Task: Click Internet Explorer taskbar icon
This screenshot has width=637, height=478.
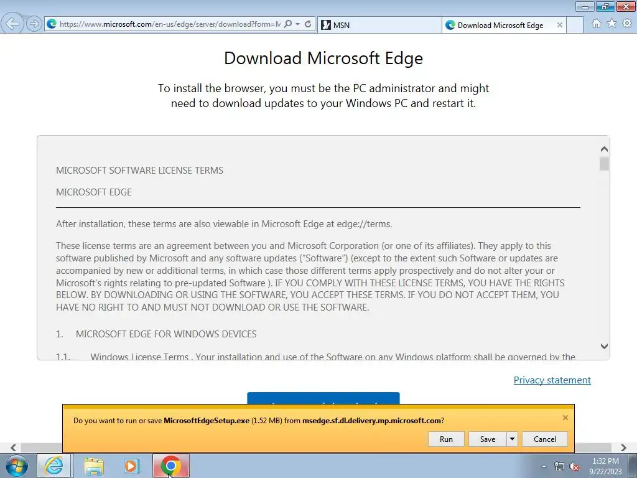Action: click(x=54, y=466)
